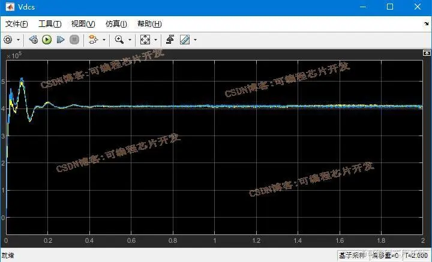The width and height of the screenshot is (432, 262).
Task: Open the cursor measurements ruler tool
Action: pos(185,40)
